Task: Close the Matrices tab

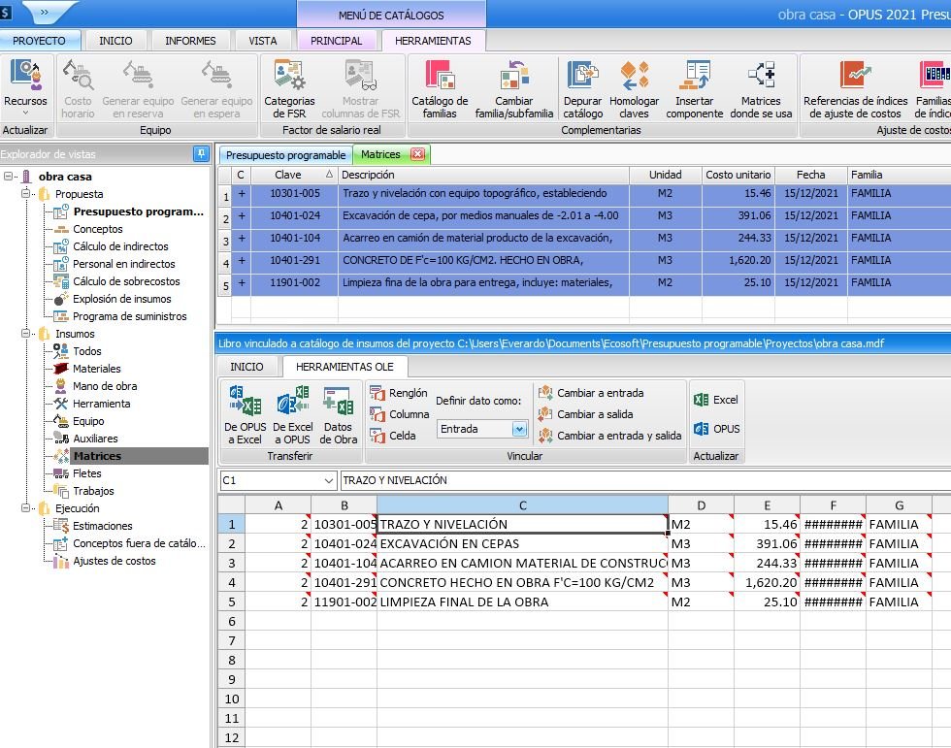Action: 417,154
